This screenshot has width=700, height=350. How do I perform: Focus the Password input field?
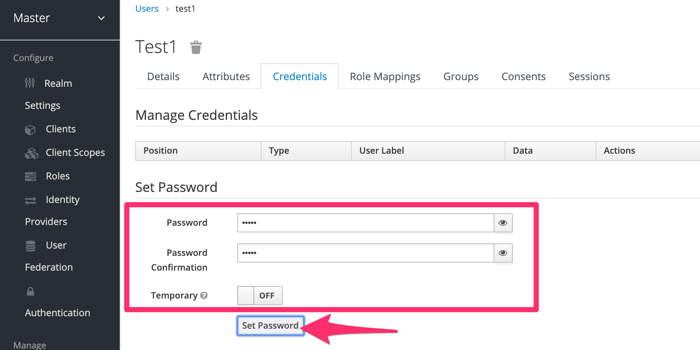pos(365,223)
